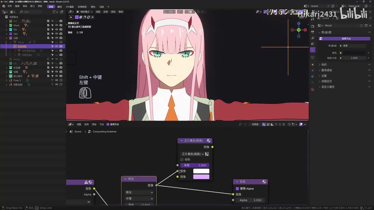Expand the Mesh collection in outliner
This screenshot has width=374, height=210.
[x=6, y=25]
